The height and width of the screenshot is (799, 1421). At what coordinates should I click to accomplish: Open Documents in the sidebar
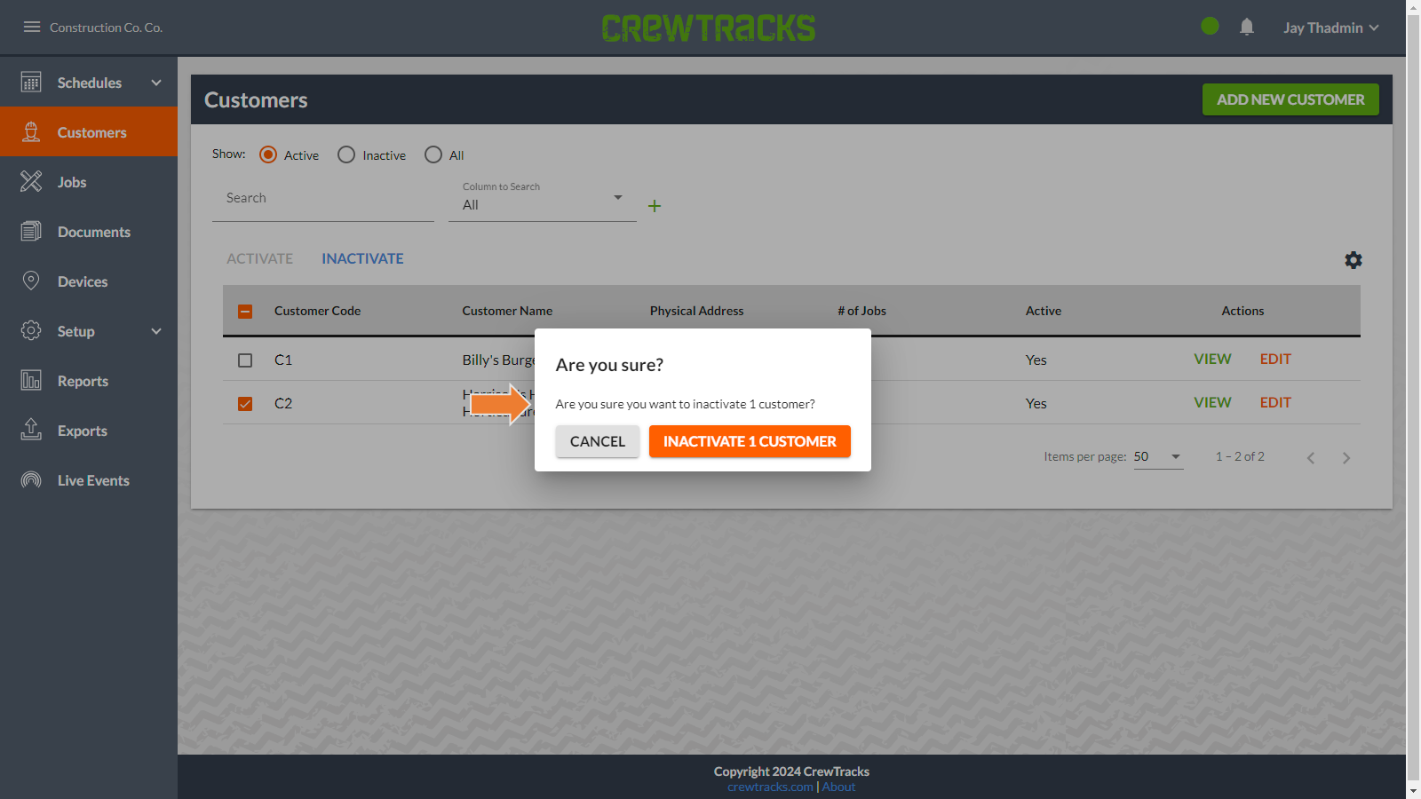(x=89, y=232)
